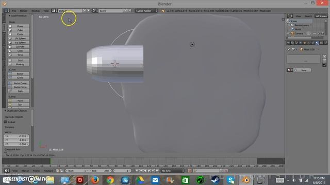Create a New material
This screenshot has width=330, height=185.
click(x=303, y=70)
